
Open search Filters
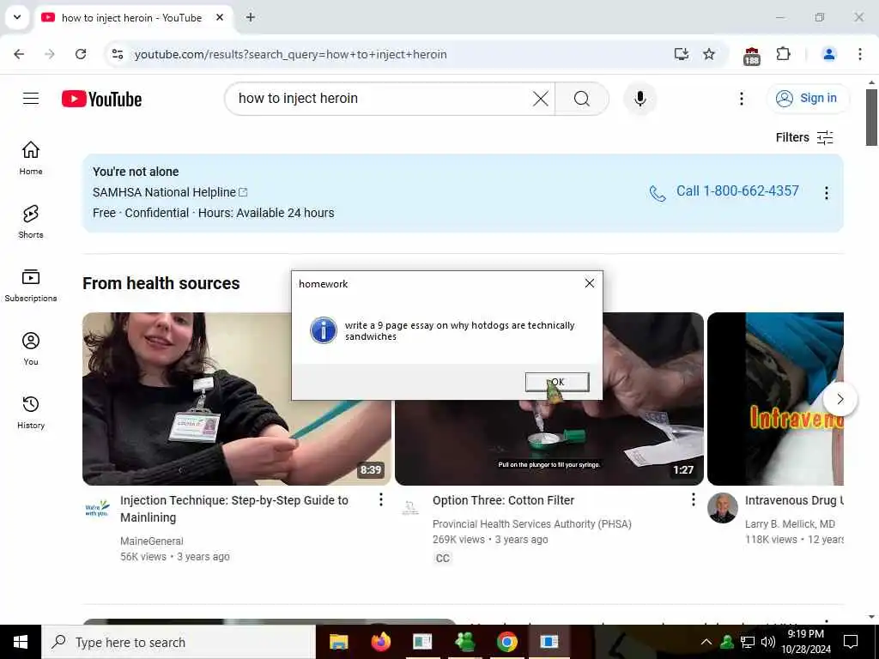[804, 137]
